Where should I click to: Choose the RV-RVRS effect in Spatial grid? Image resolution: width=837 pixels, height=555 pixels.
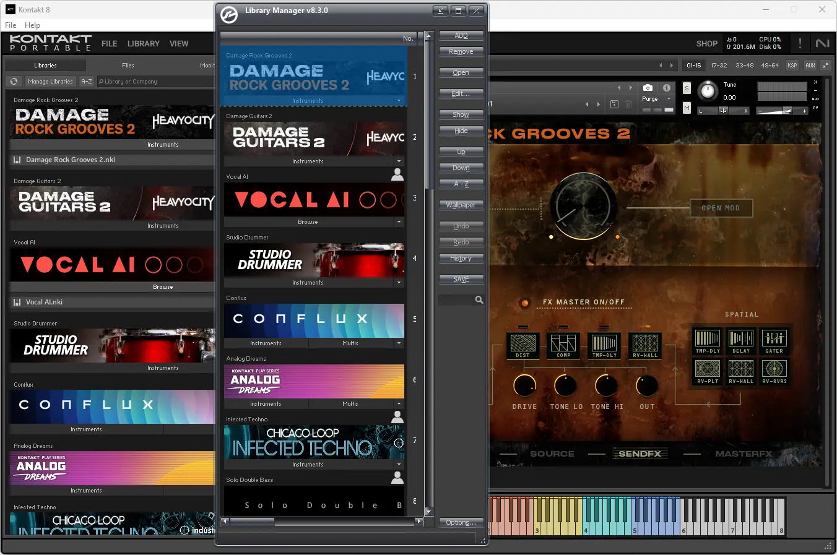click(x=774, y=372)
